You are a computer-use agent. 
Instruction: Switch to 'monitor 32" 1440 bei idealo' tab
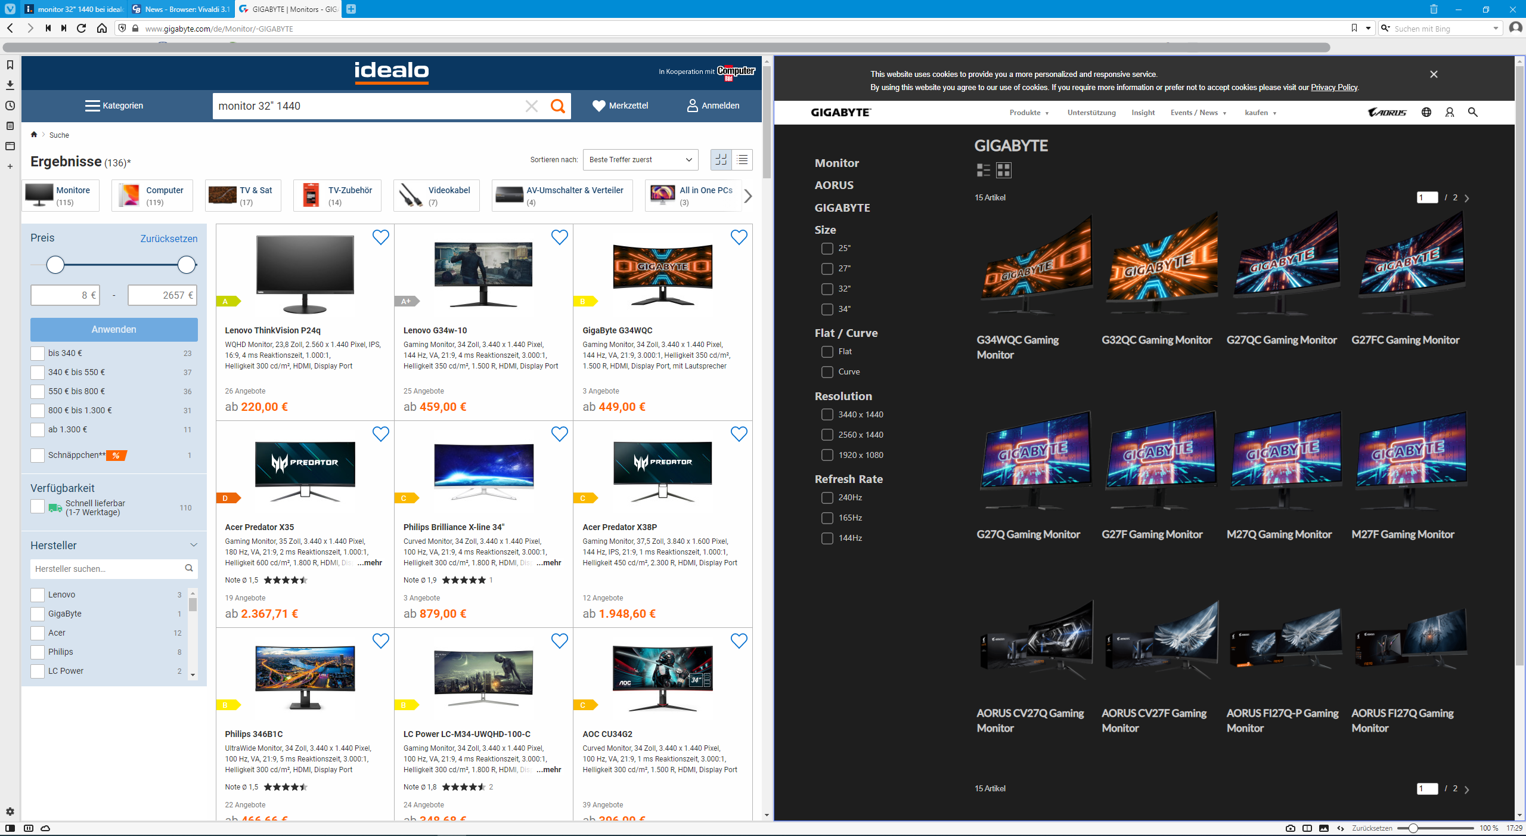point(75,9)
